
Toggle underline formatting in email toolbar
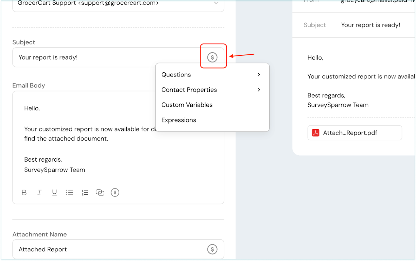(x=54, y=193)
